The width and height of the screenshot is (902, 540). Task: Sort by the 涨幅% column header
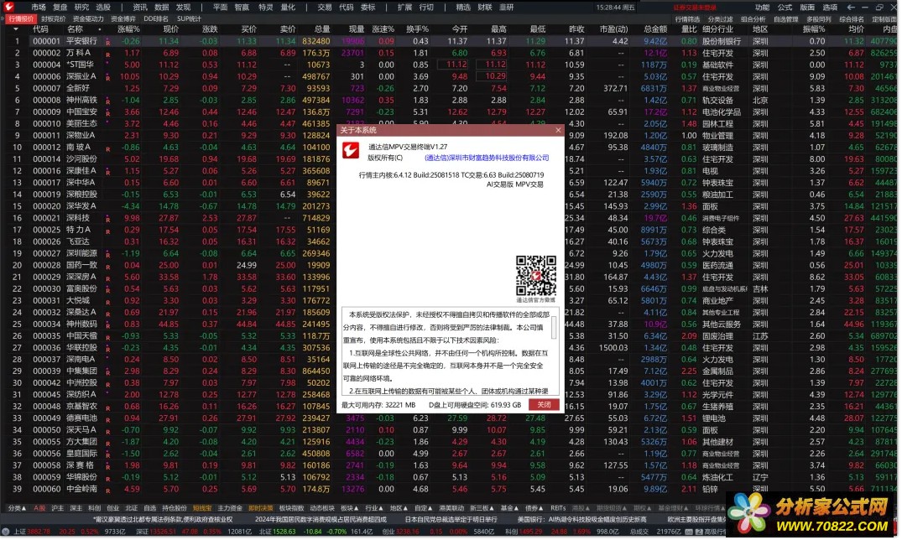129,29
